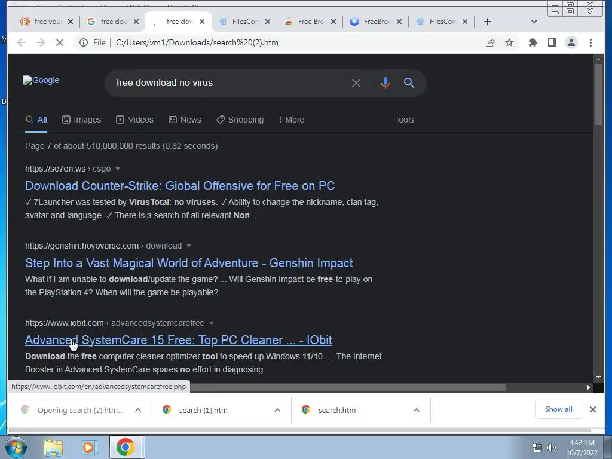Stop loading the page
The width and height of the screenshot is (612, 459).
59,42
